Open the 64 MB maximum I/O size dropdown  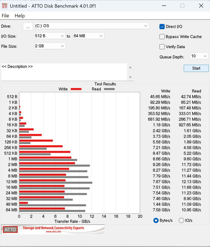coord(89,36)
